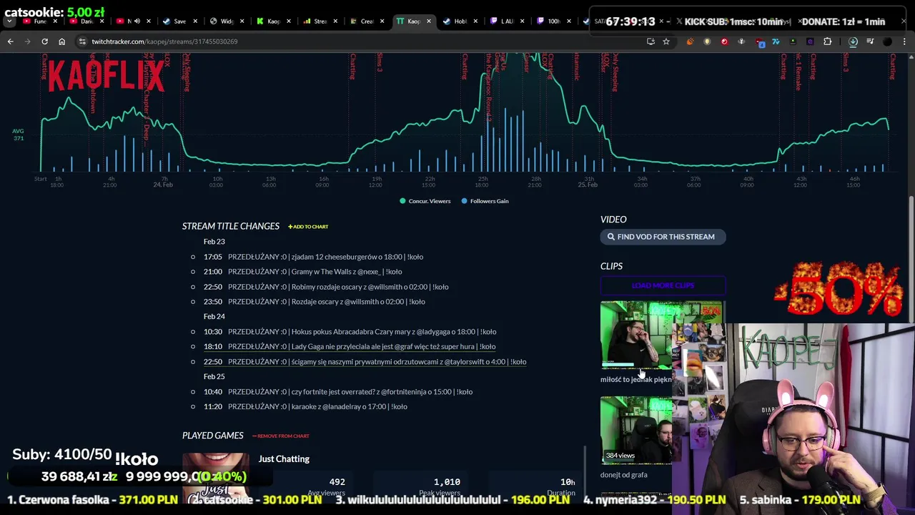This screenshot has height=515, width=915.
Task: Go back with the browser back arrow
Action: (10, 41)
